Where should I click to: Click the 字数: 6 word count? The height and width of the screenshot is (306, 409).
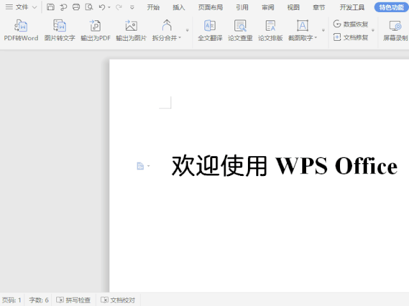(x=39, y=300)
